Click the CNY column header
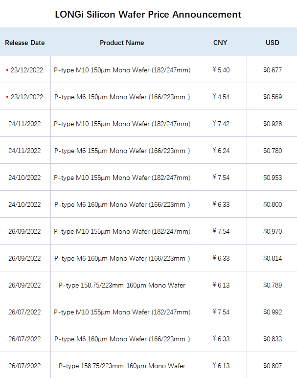This screenshot has height=378, width=297. (220, 43)
